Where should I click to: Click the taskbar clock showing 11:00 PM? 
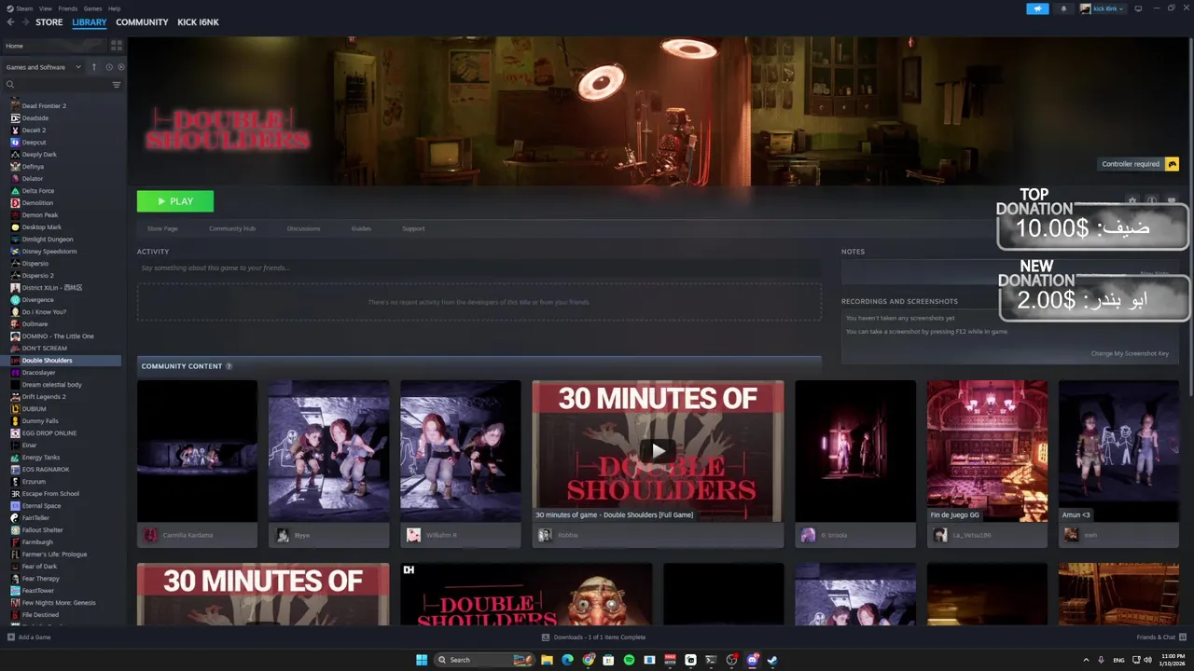coord(1173,660)
